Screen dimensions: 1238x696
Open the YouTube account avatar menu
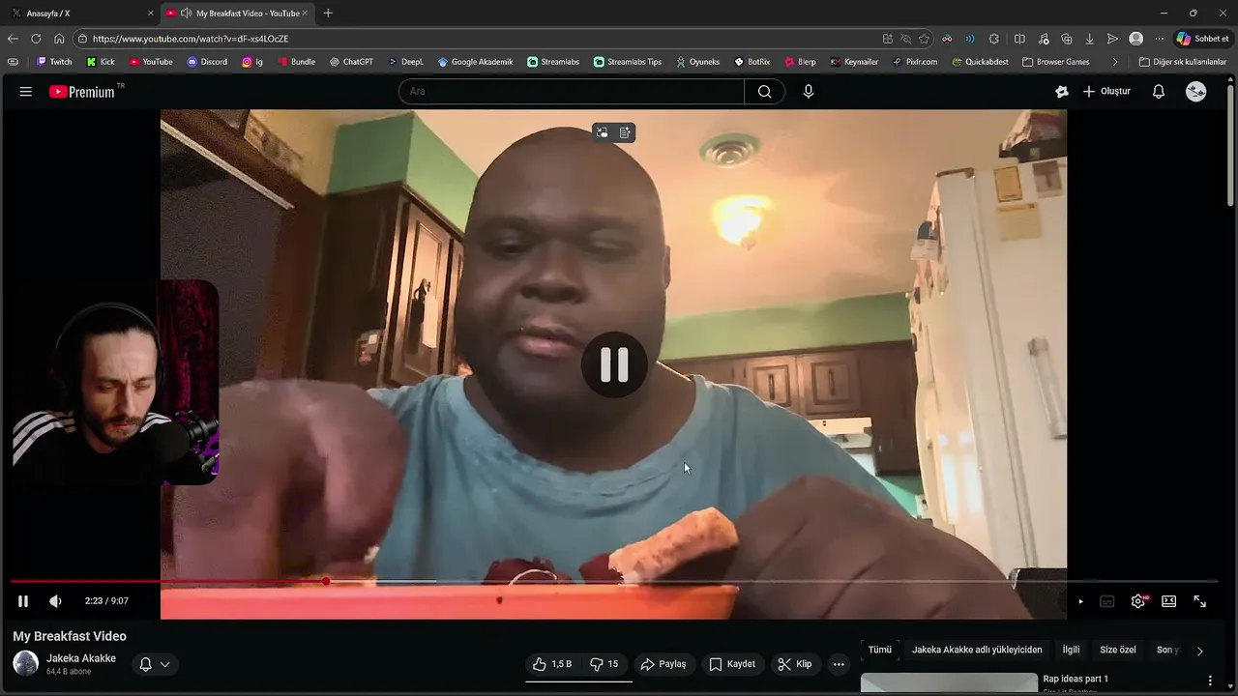pyautogui.click(x=1196, y=92)
